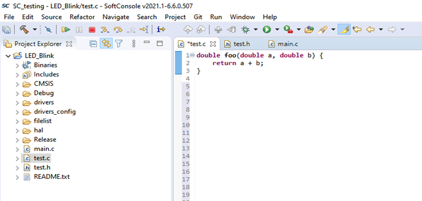This screenshot has height=201, width=422.
Task: Click 'return a + b;' code line
Action: tap(238, 64)
